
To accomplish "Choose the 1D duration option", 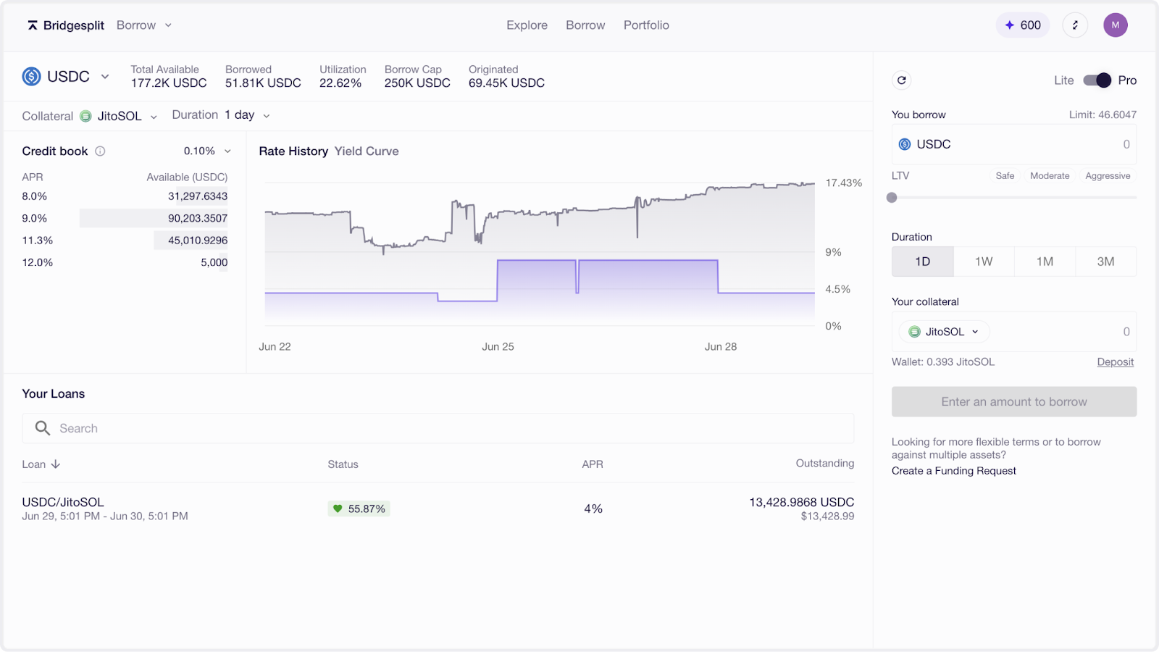I will pyautogui.click(x=922, y=262).
